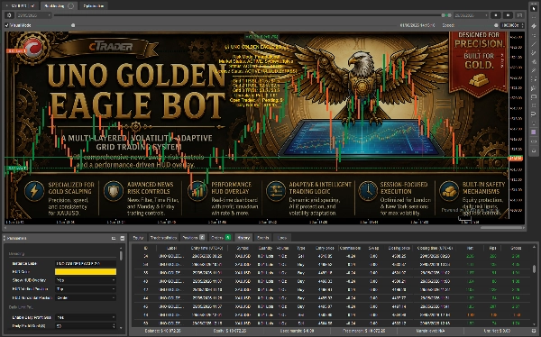Image resolution: width=541 pixels, height=337 pixels.
Task: Click the history table vertical scrollbar
Action: click(x=534, y=269)
